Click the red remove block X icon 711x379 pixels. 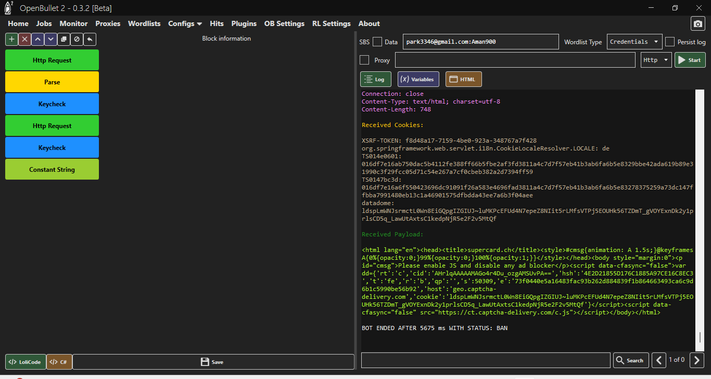click(x=24, y=39)
